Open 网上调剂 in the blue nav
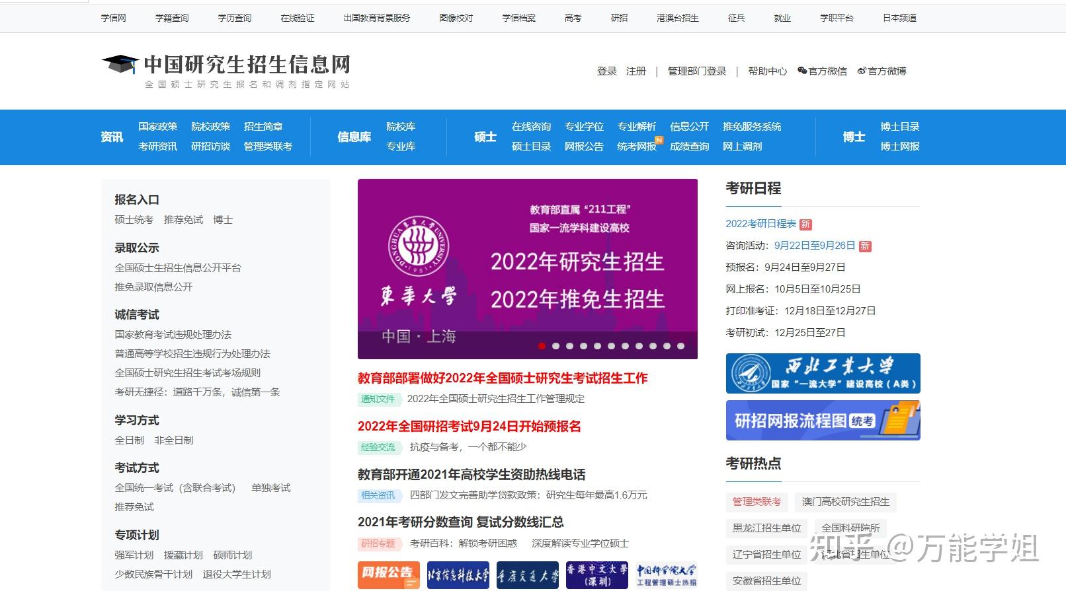The width and height of the screenshot is (1066, 591). pos(743,147)
